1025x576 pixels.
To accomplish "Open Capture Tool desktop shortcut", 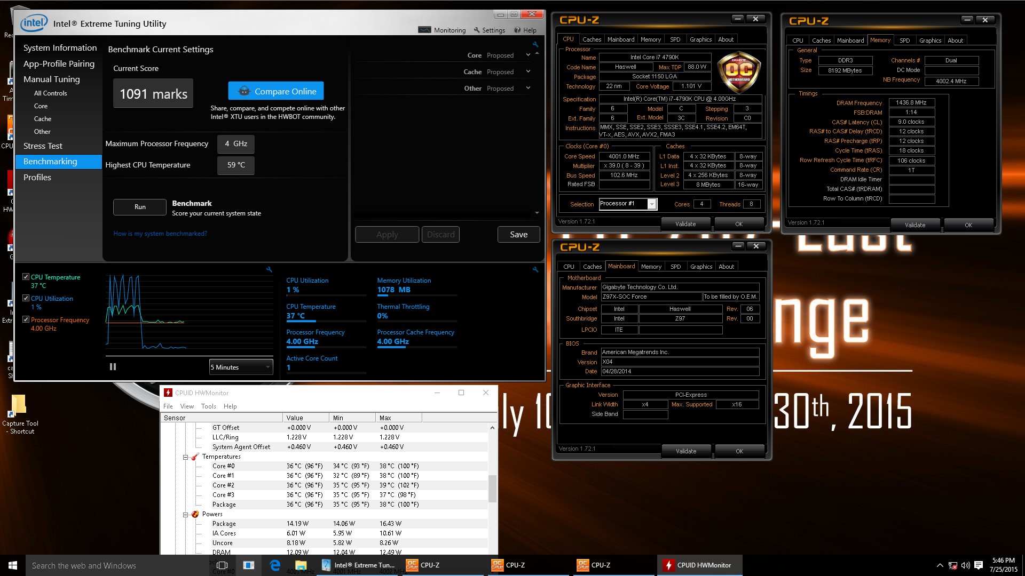I will [x=20, y=414].
